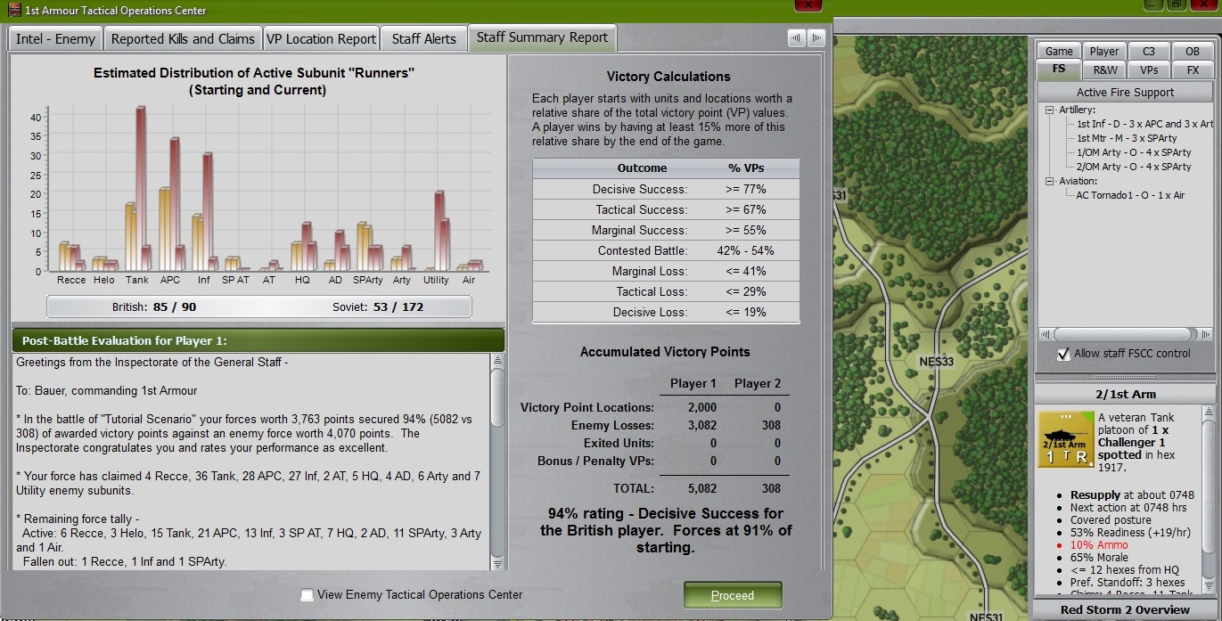The height and width of the screenshot is (621, 1222).
Task: Switch to the Intel - Enemy tab
Action: tap(55, 38)
